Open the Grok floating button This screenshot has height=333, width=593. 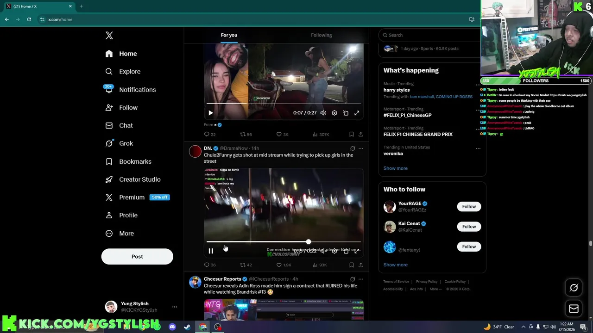(574, 288)
